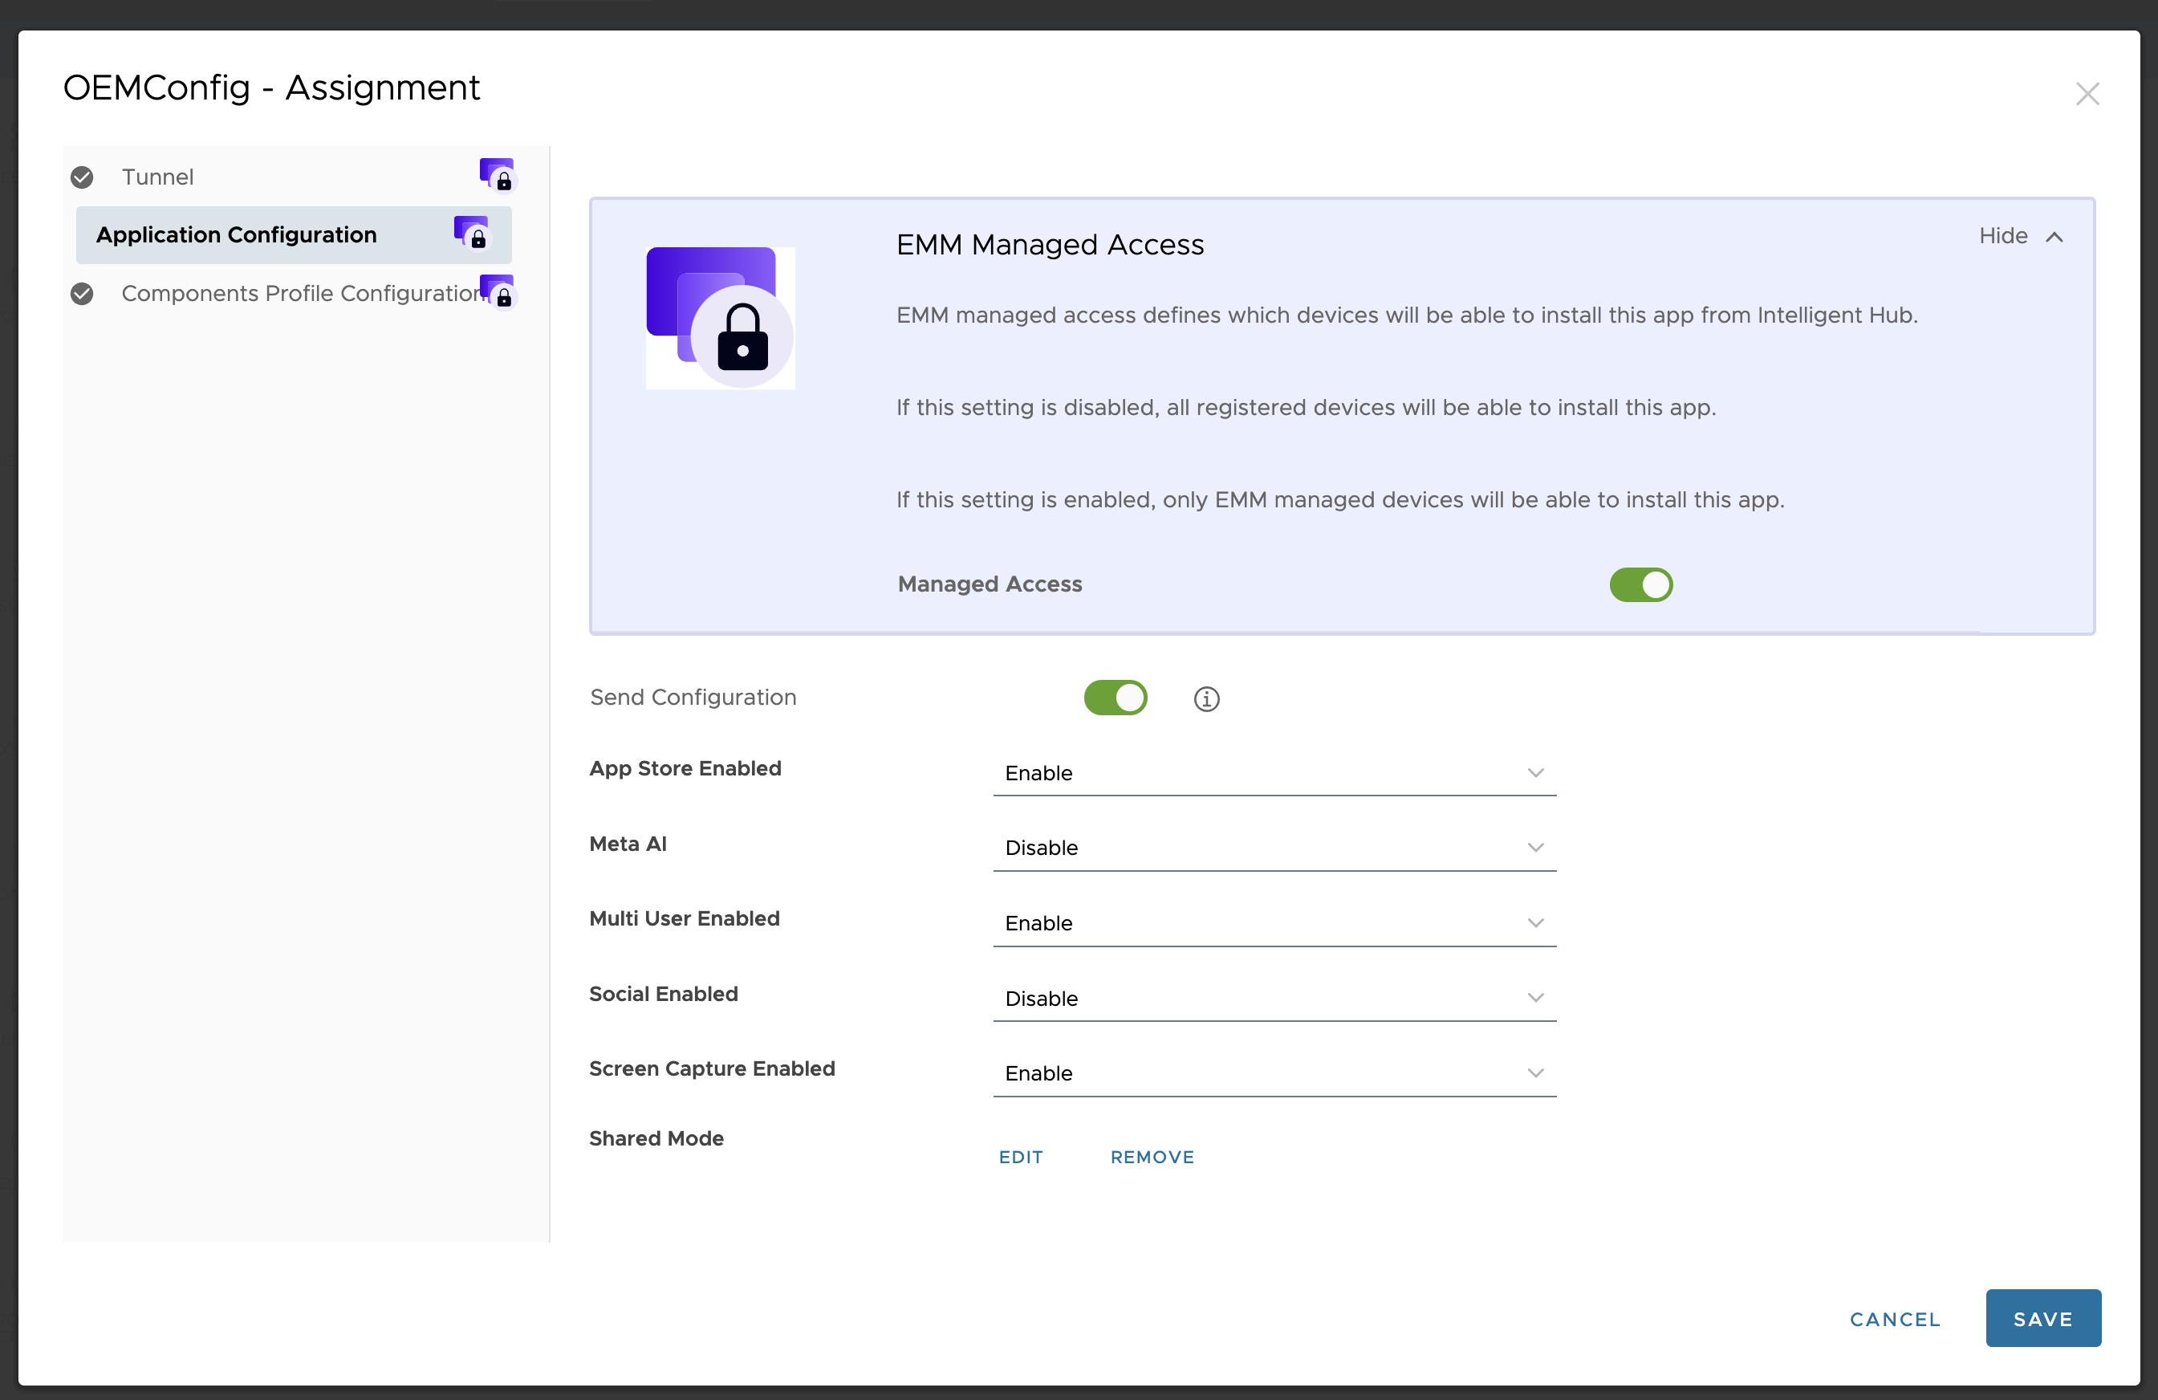Click REMOVE for Shared Mode
The width and height of the screenshot is (2158, 1400).
coord(1152,1156)
